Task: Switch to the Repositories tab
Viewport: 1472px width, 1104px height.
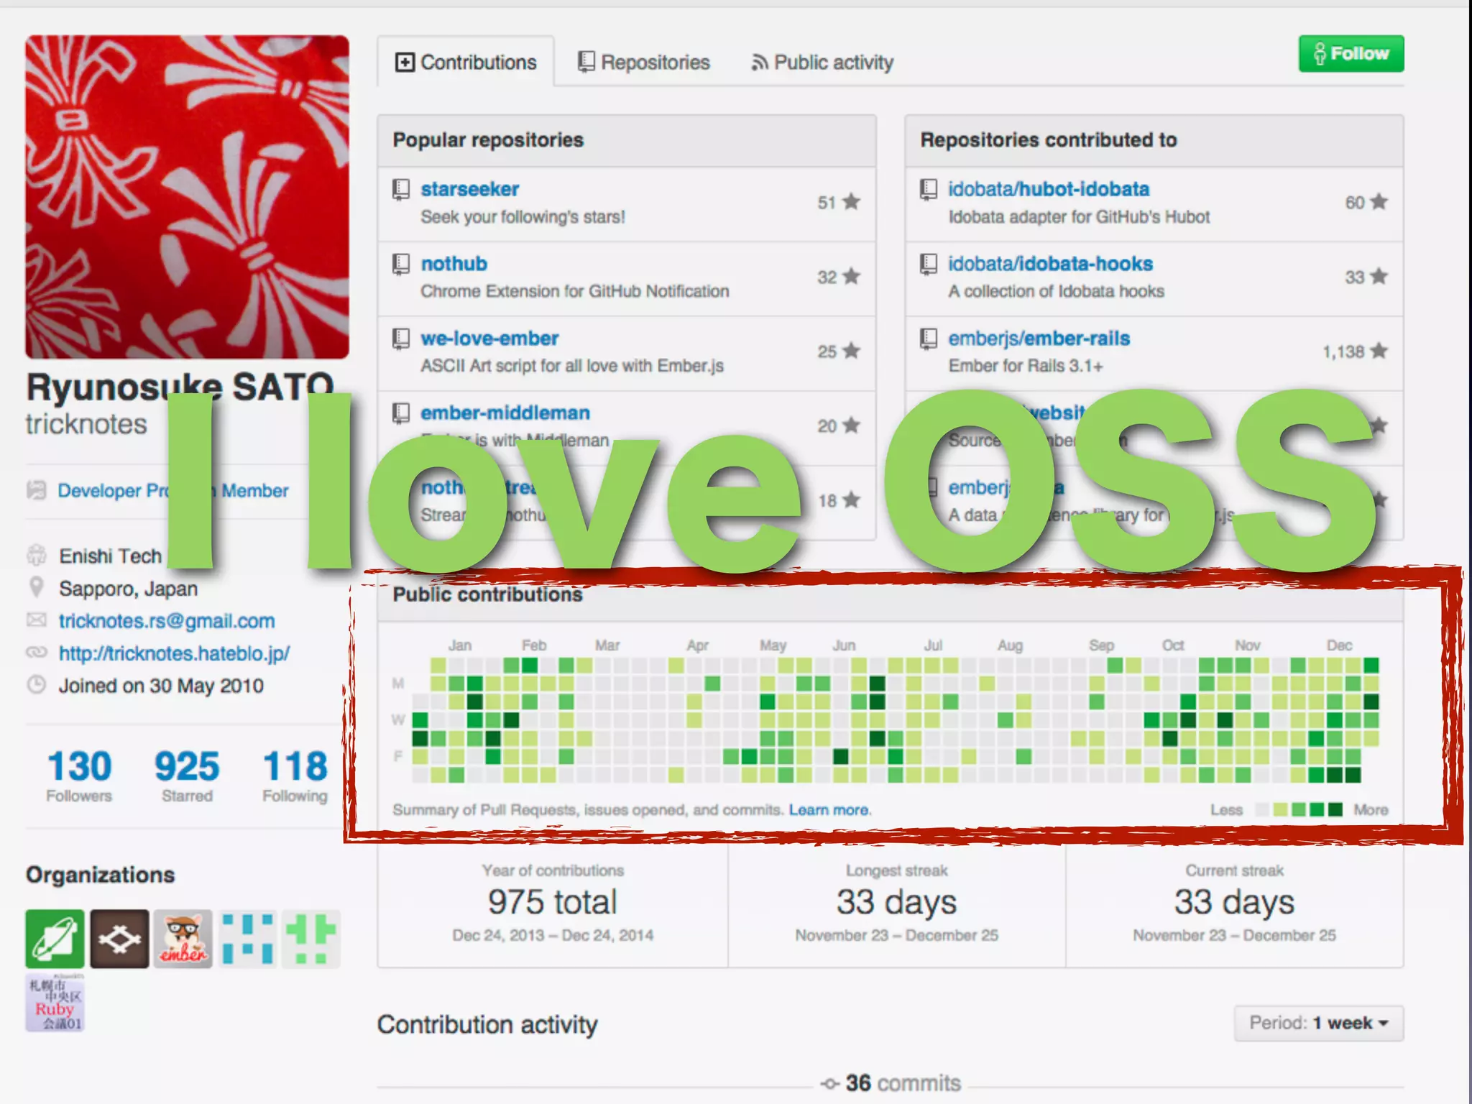Action: tap(643, 63)
